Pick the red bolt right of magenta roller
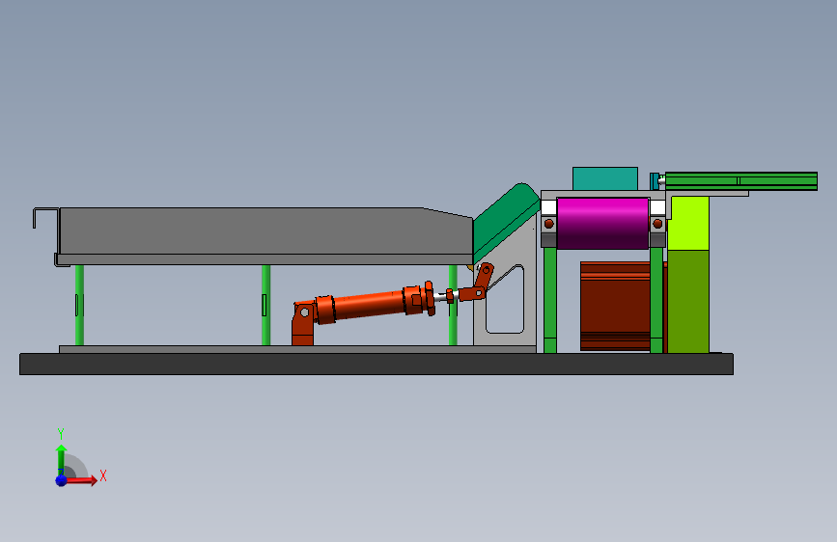Image resolution: width=837 pixels, height=542 pixels. click(x=657, y=224)
